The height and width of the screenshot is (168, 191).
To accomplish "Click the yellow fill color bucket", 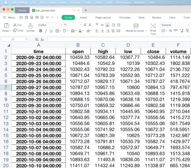I will tap(73, 31).
